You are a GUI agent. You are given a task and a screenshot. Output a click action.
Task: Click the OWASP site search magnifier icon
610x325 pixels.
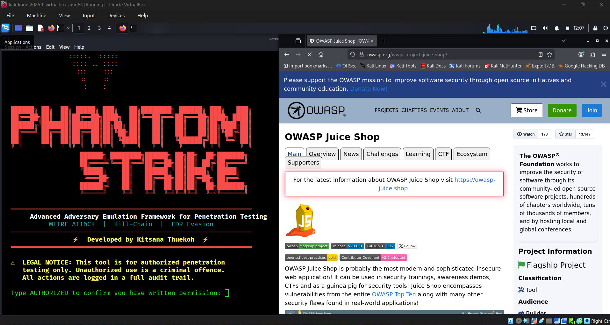pyautogui.click(x=478, y=110)
